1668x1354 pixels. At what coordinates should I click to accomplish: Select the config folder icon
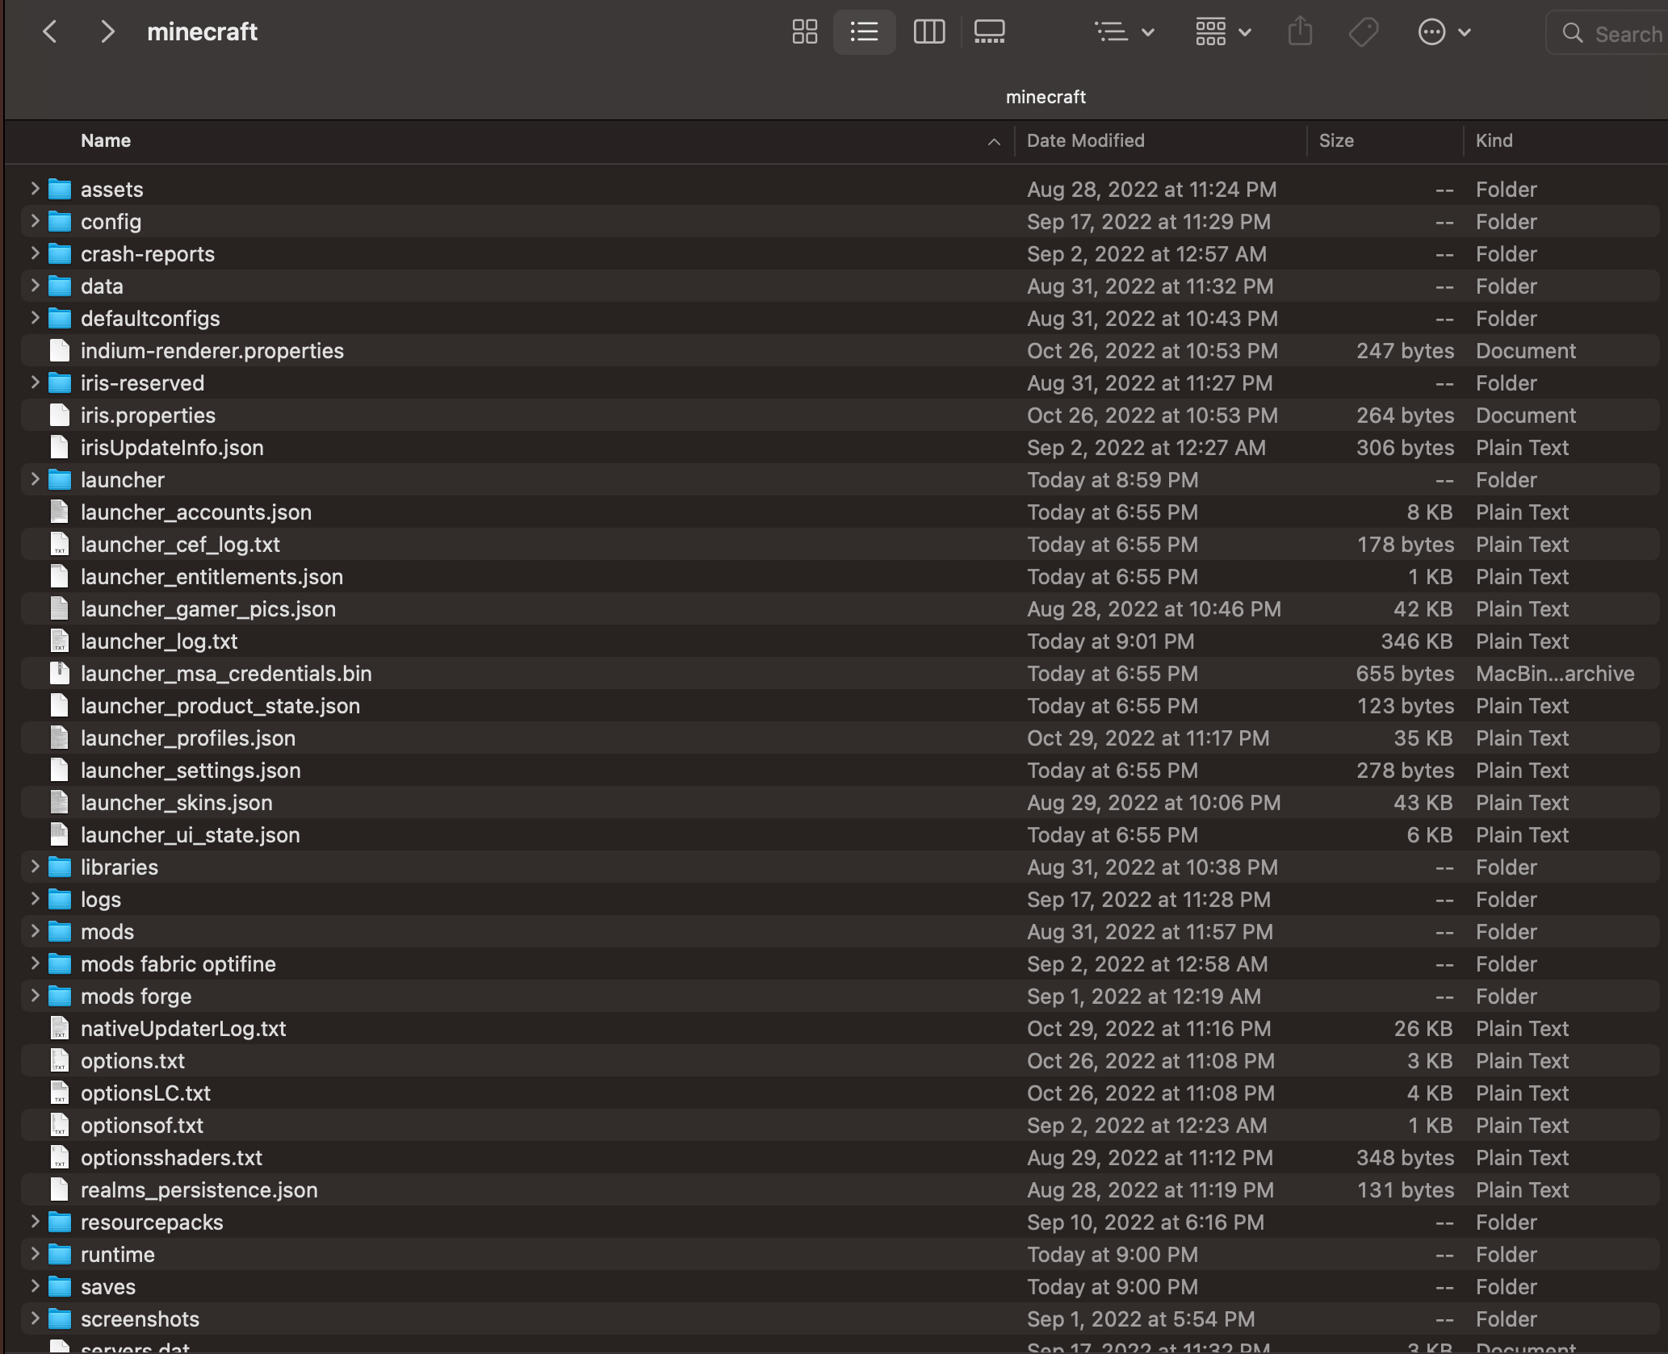coord(60,222)
